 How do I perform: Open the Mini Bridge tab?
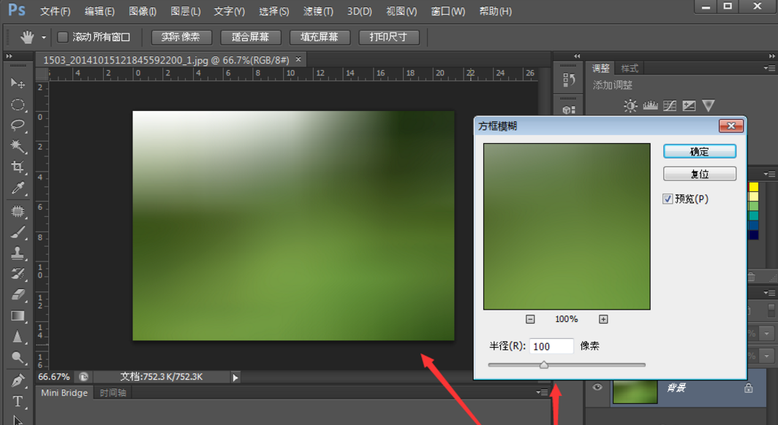(x=64, y=393)
